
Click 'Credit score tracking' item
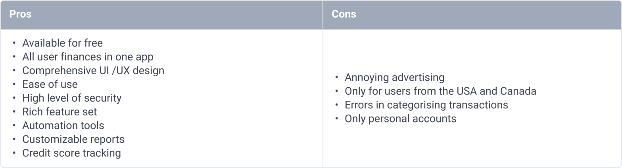(x=71, y=153)
